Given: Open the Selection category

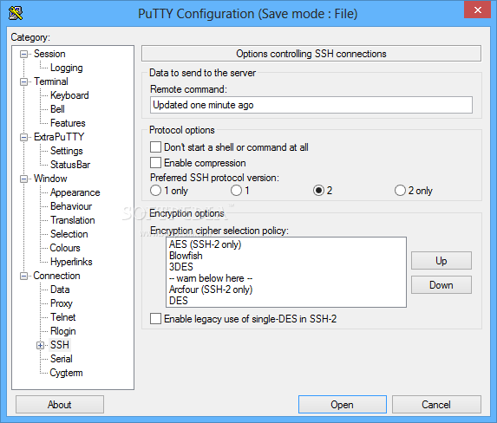Looking at the screenshot, I should [69, 234].
